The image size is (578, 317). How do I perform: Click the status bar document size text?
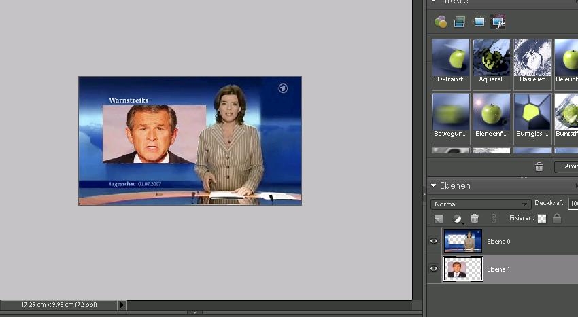pyautogui.click(x=59, y=305)
